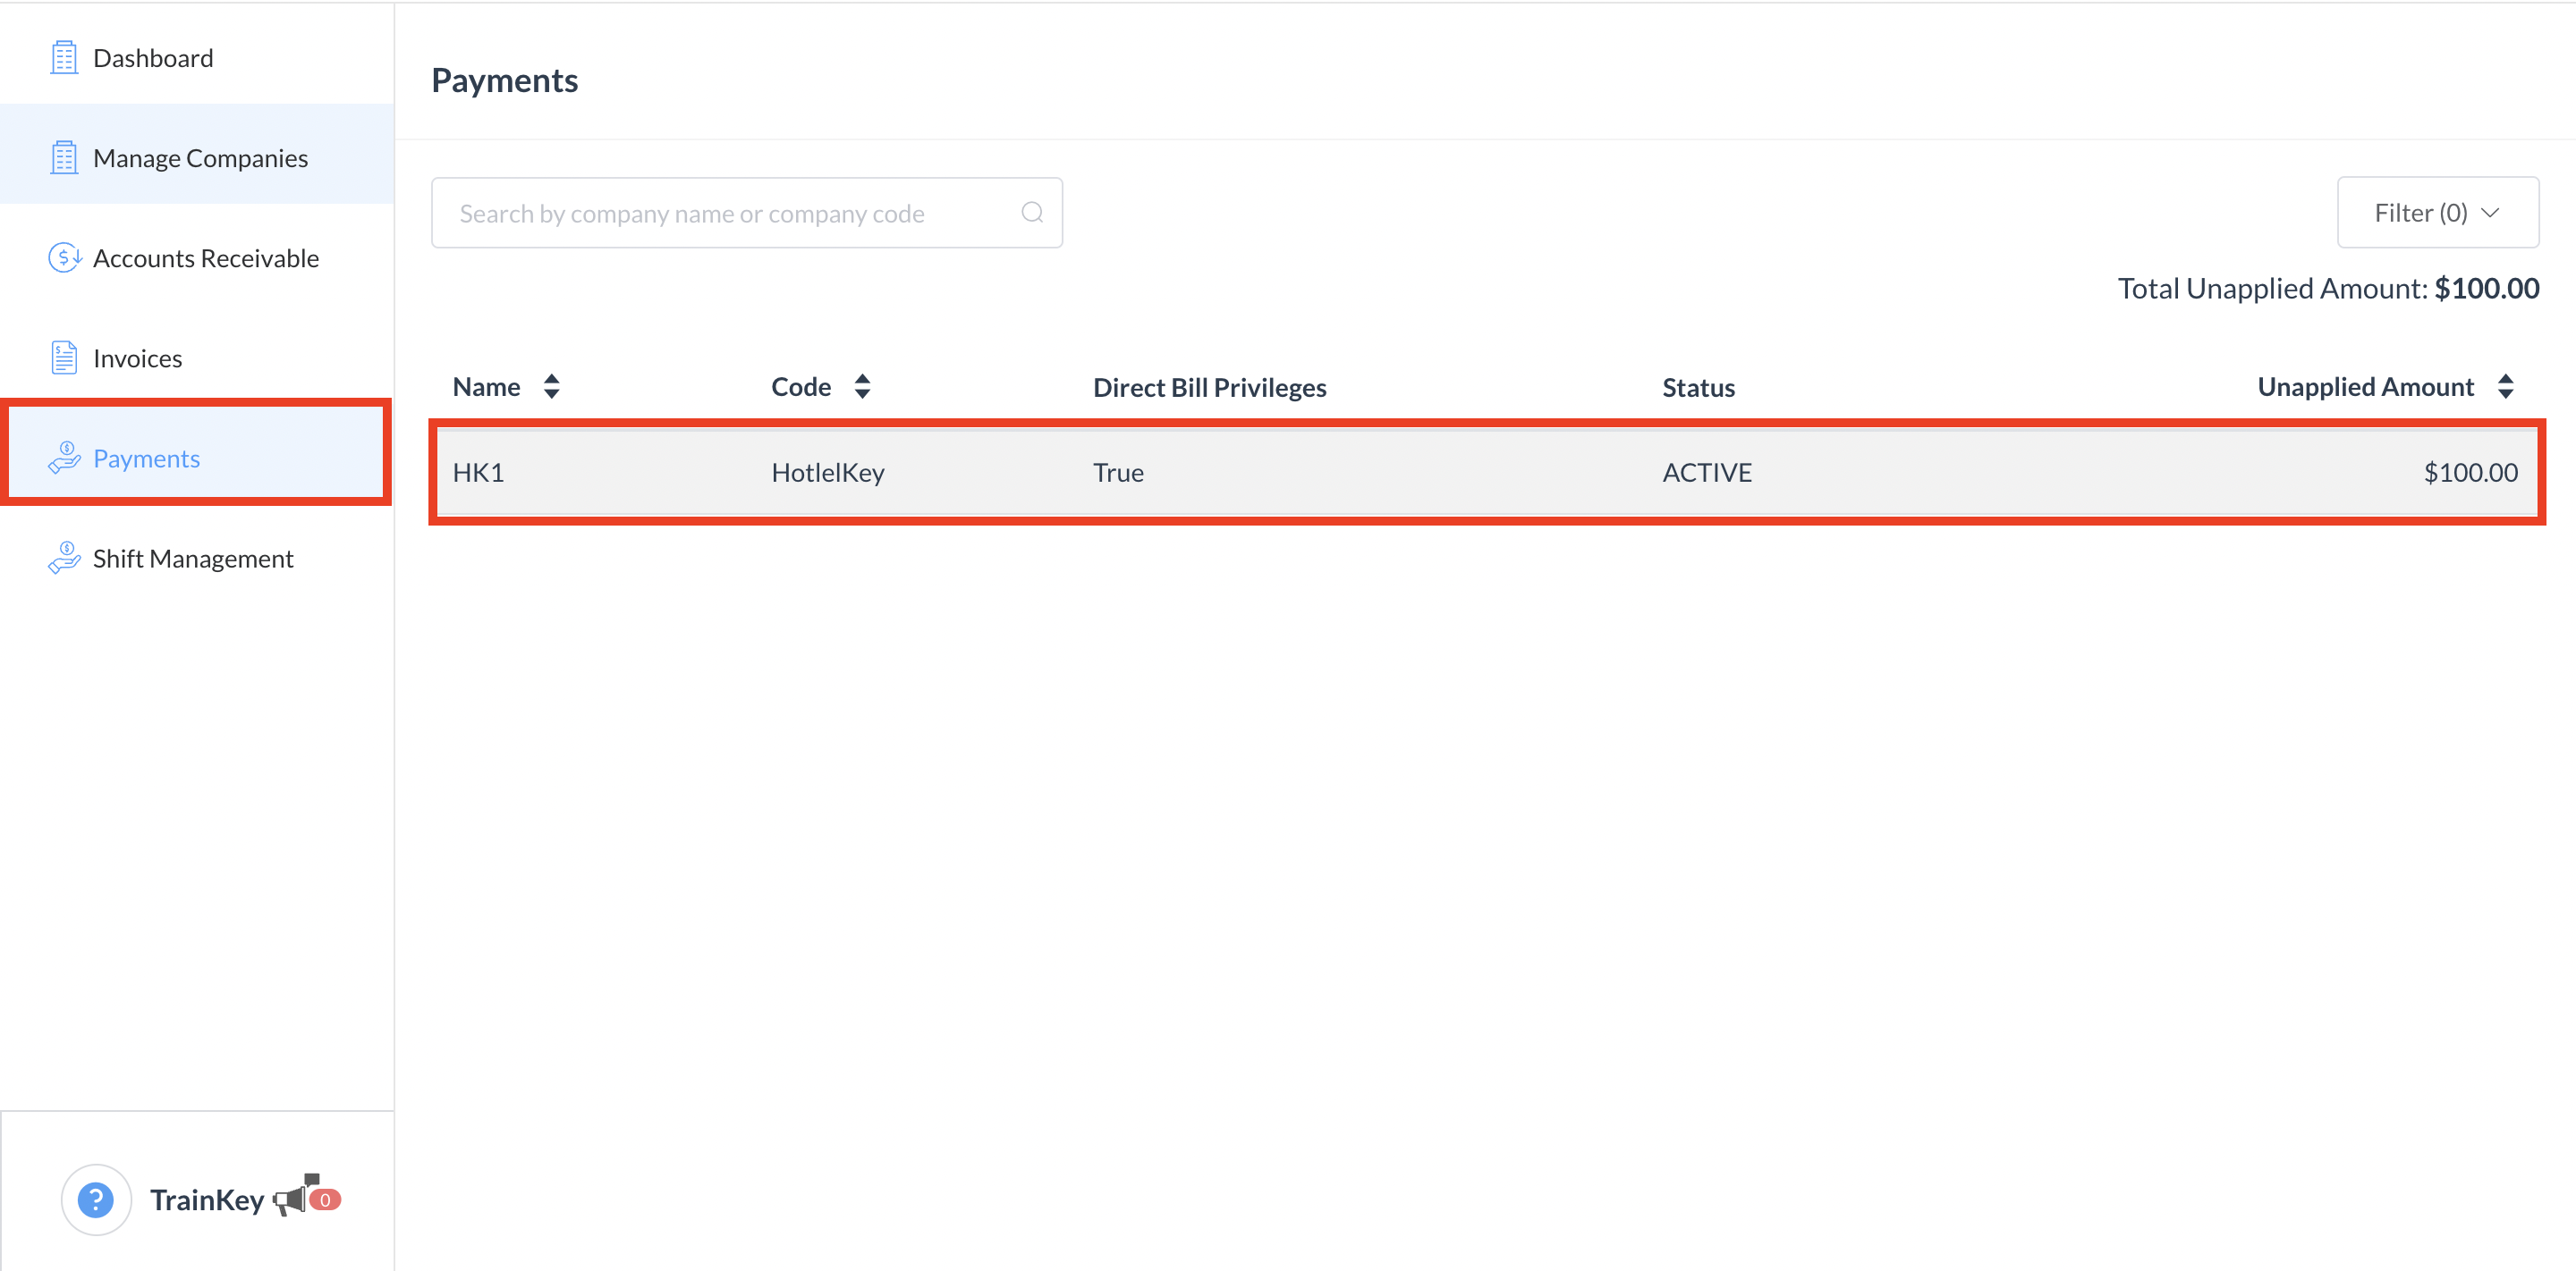Open Shift Management menu item
2576x1271 pixels.
click(x=193, y=558)
